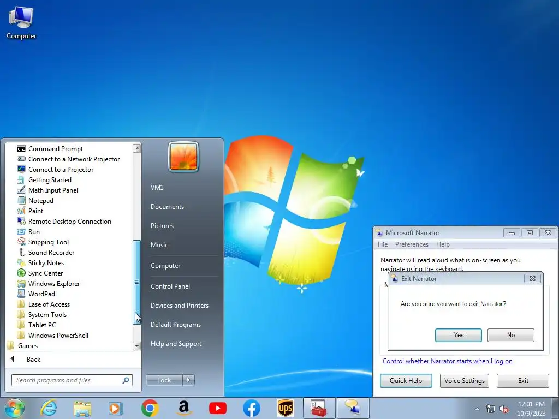Click the program list scrollbar thumb
The image size is (559, 419).
[136, 282]
